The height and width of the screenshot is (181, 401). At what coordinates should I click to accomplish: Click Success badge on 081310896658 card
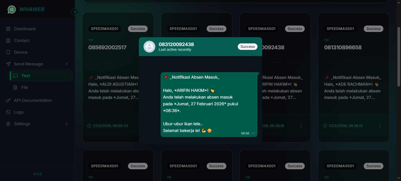point(373,29)
